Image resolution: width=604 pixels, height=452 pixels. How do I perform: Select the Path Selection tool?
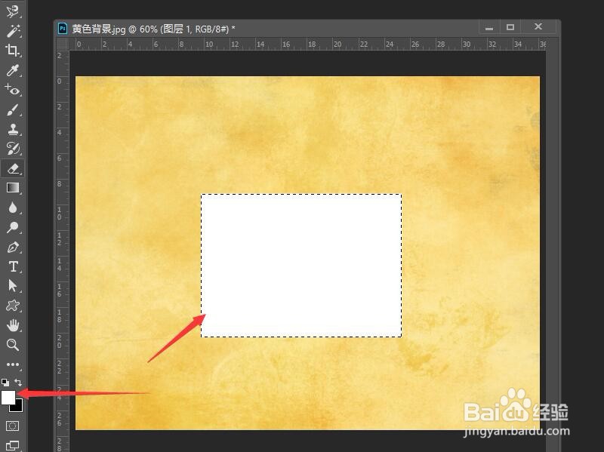tap(13, 286)
